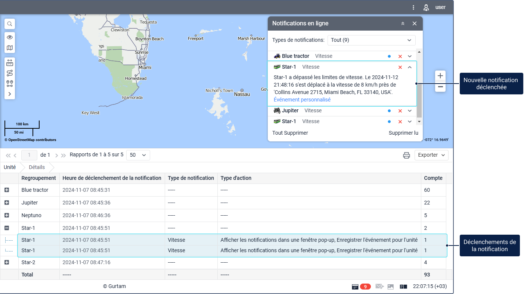Click Tout Supprimer in notifications panel
This screenshot has width=524, height=294.
(x=290, y=133)
